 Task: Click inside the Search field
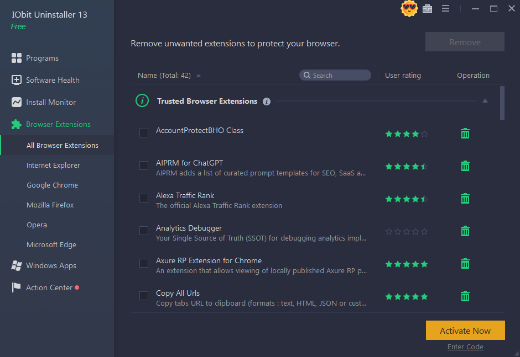pyautogui.click(x=335, y=75)
